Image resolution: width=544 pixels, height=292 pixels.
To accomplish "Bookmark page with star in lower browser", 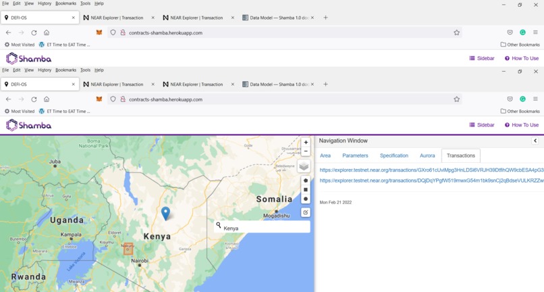I will point(456,99).
